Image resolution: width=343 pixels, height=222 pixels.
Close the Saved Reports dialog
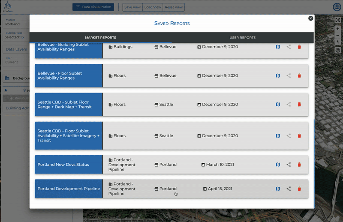(310, 18)
